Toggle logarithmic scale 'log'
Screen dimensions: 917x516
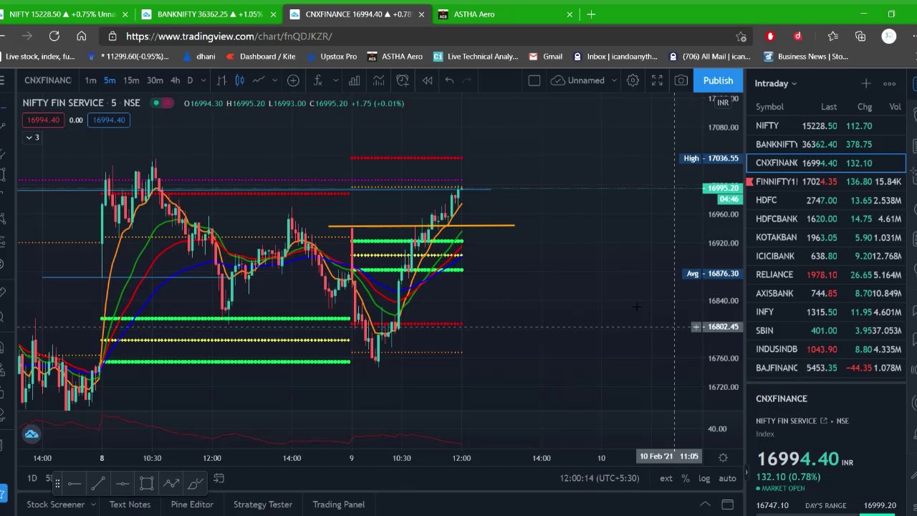click(704, 478)
